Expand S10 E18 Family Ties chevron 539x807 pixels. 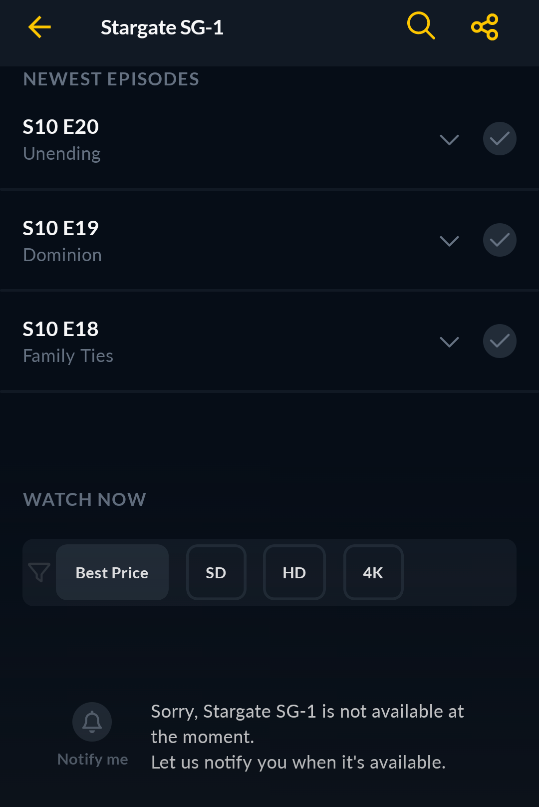pos(449,342)
